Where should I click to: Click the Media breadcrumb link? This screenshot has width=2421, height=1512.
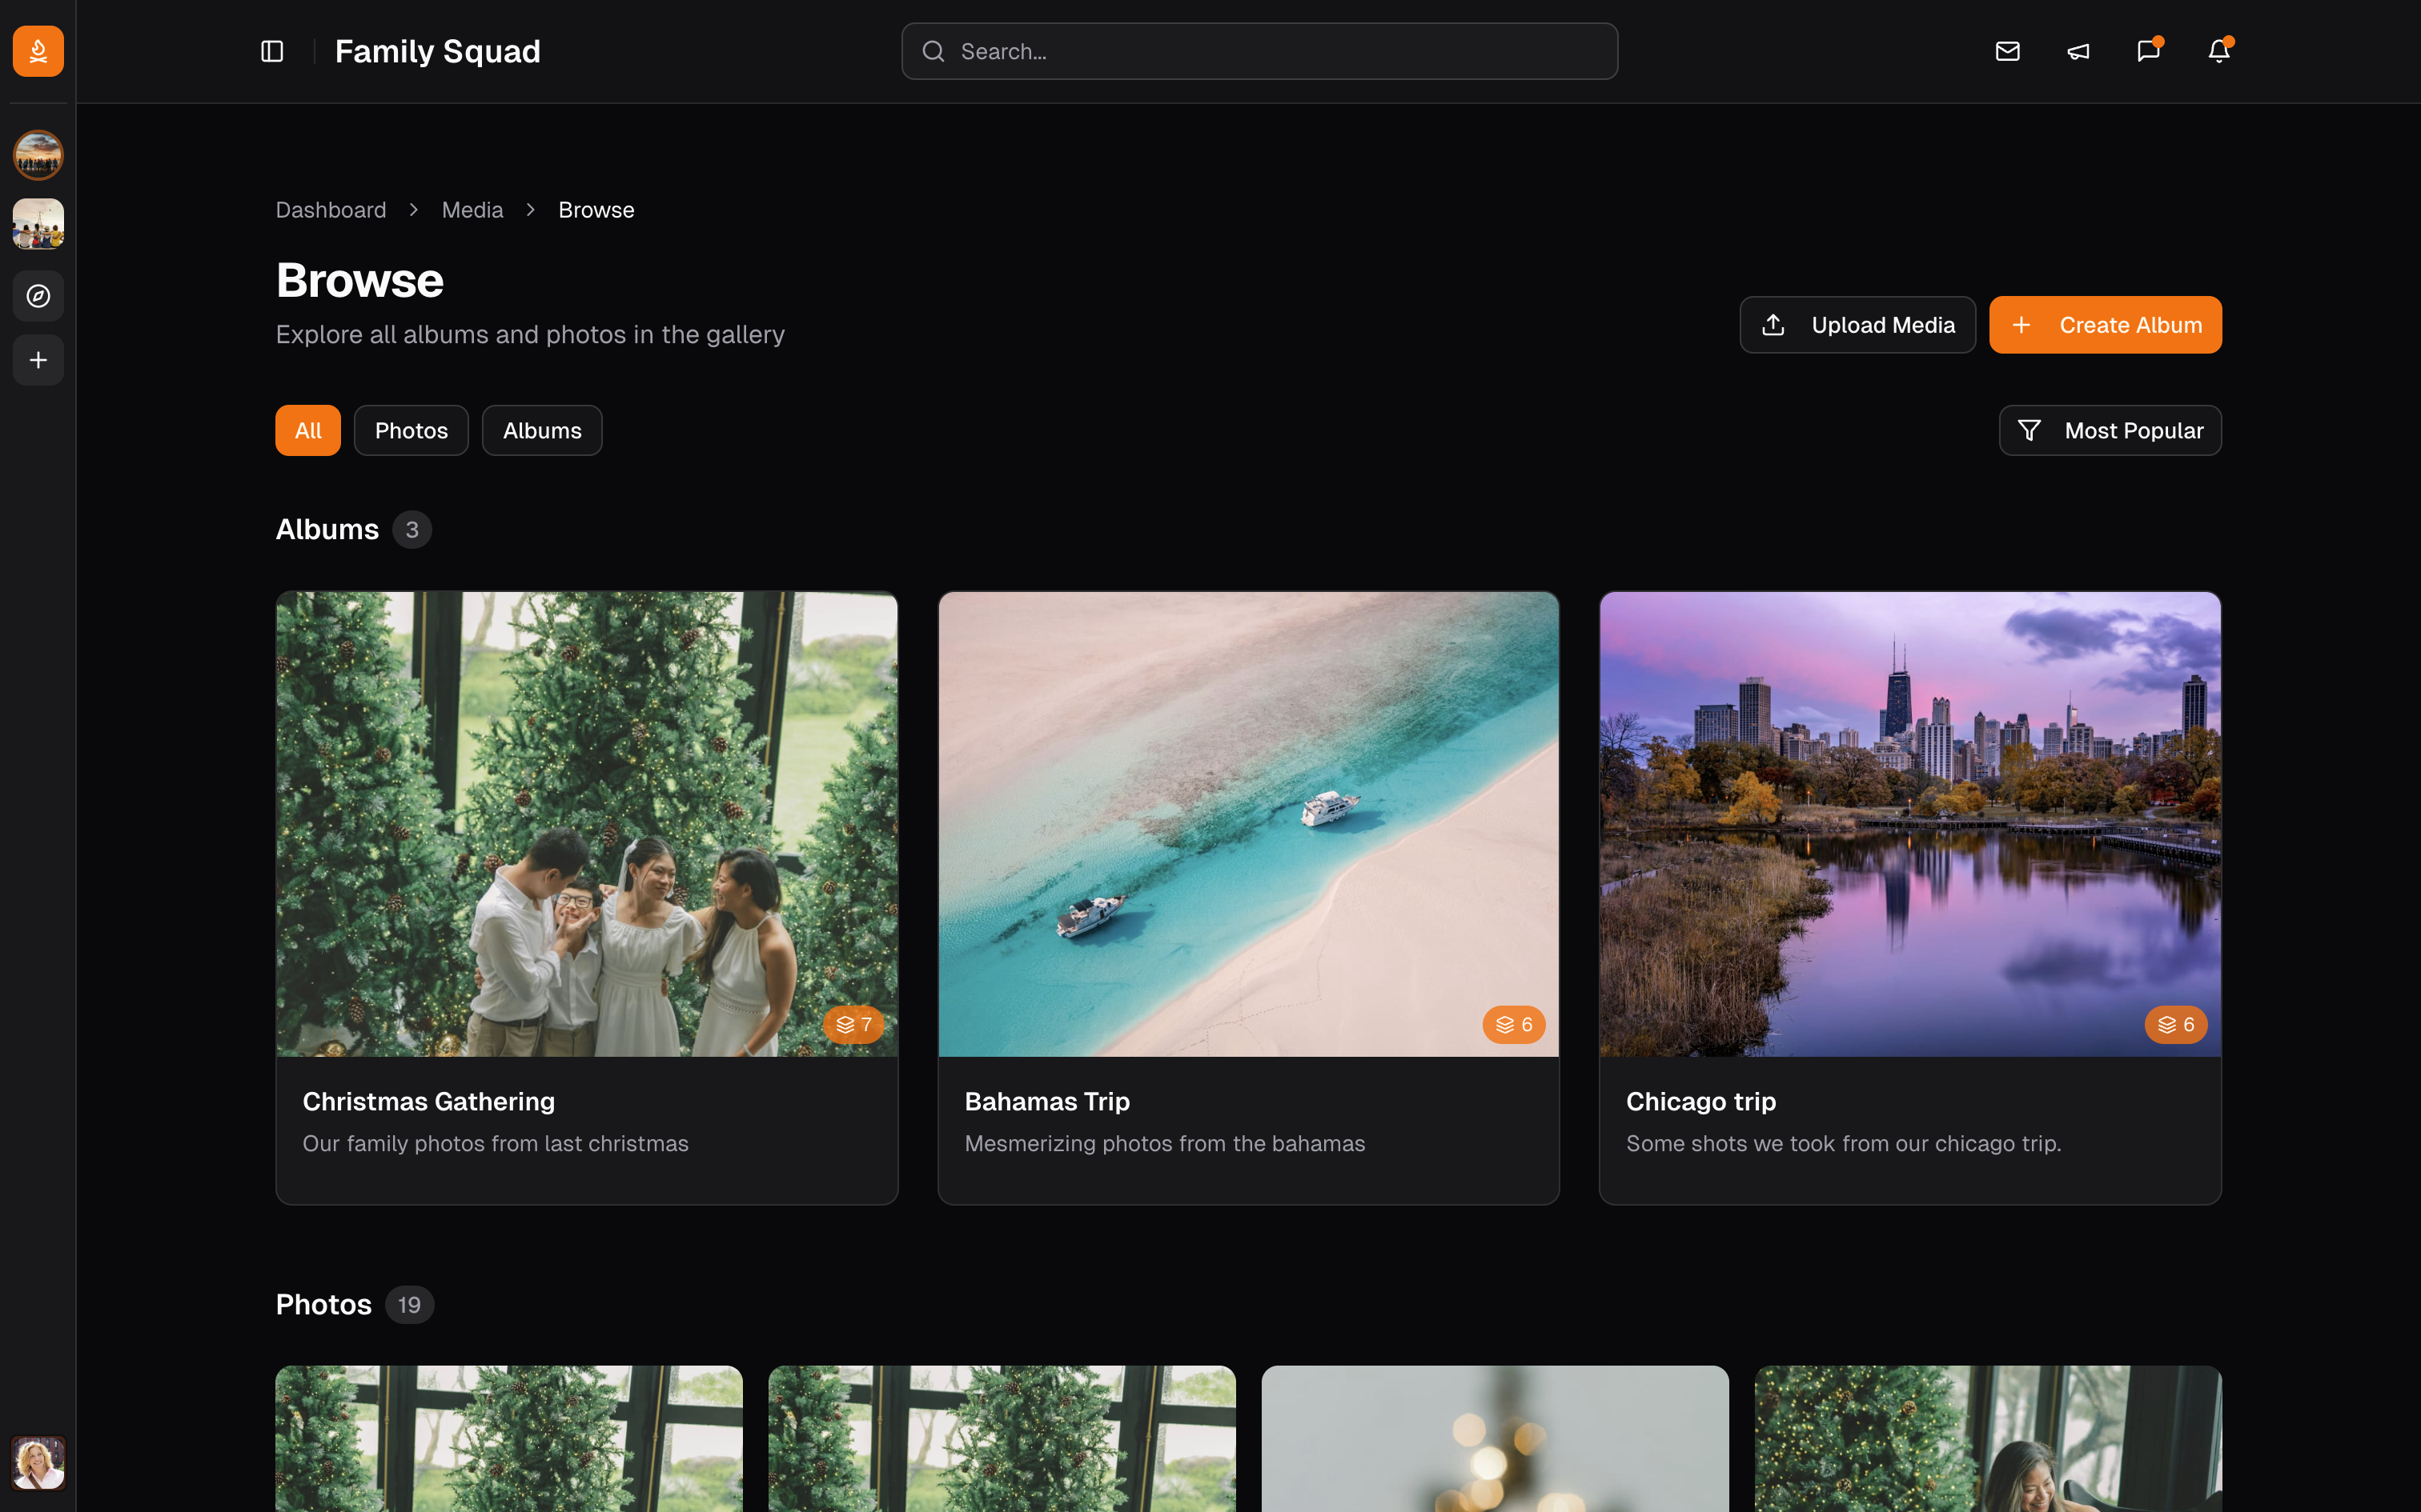click(x=472, y=210)
